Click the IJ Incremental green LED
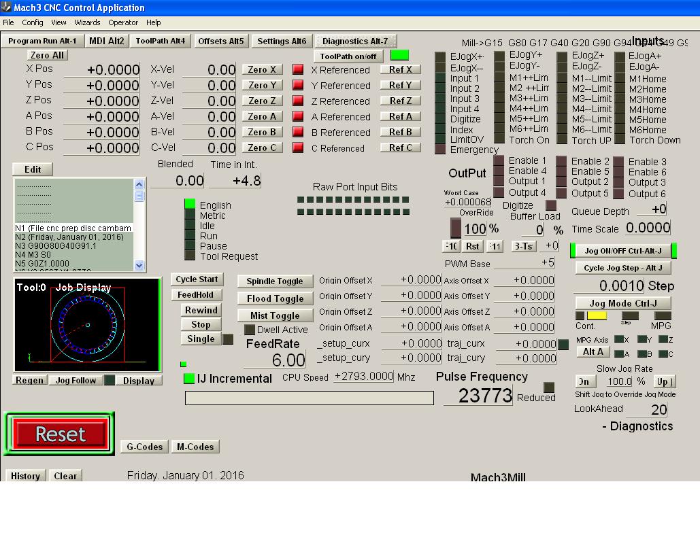 click(189, 379)
